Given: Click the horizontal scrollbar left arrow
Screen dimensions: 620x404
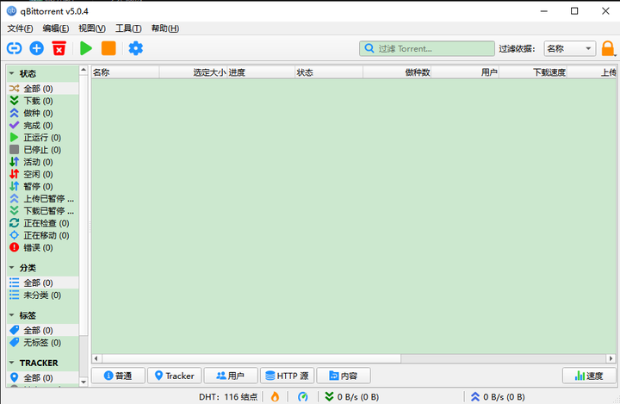Looking at the screenshot, I should click(96, 358).
